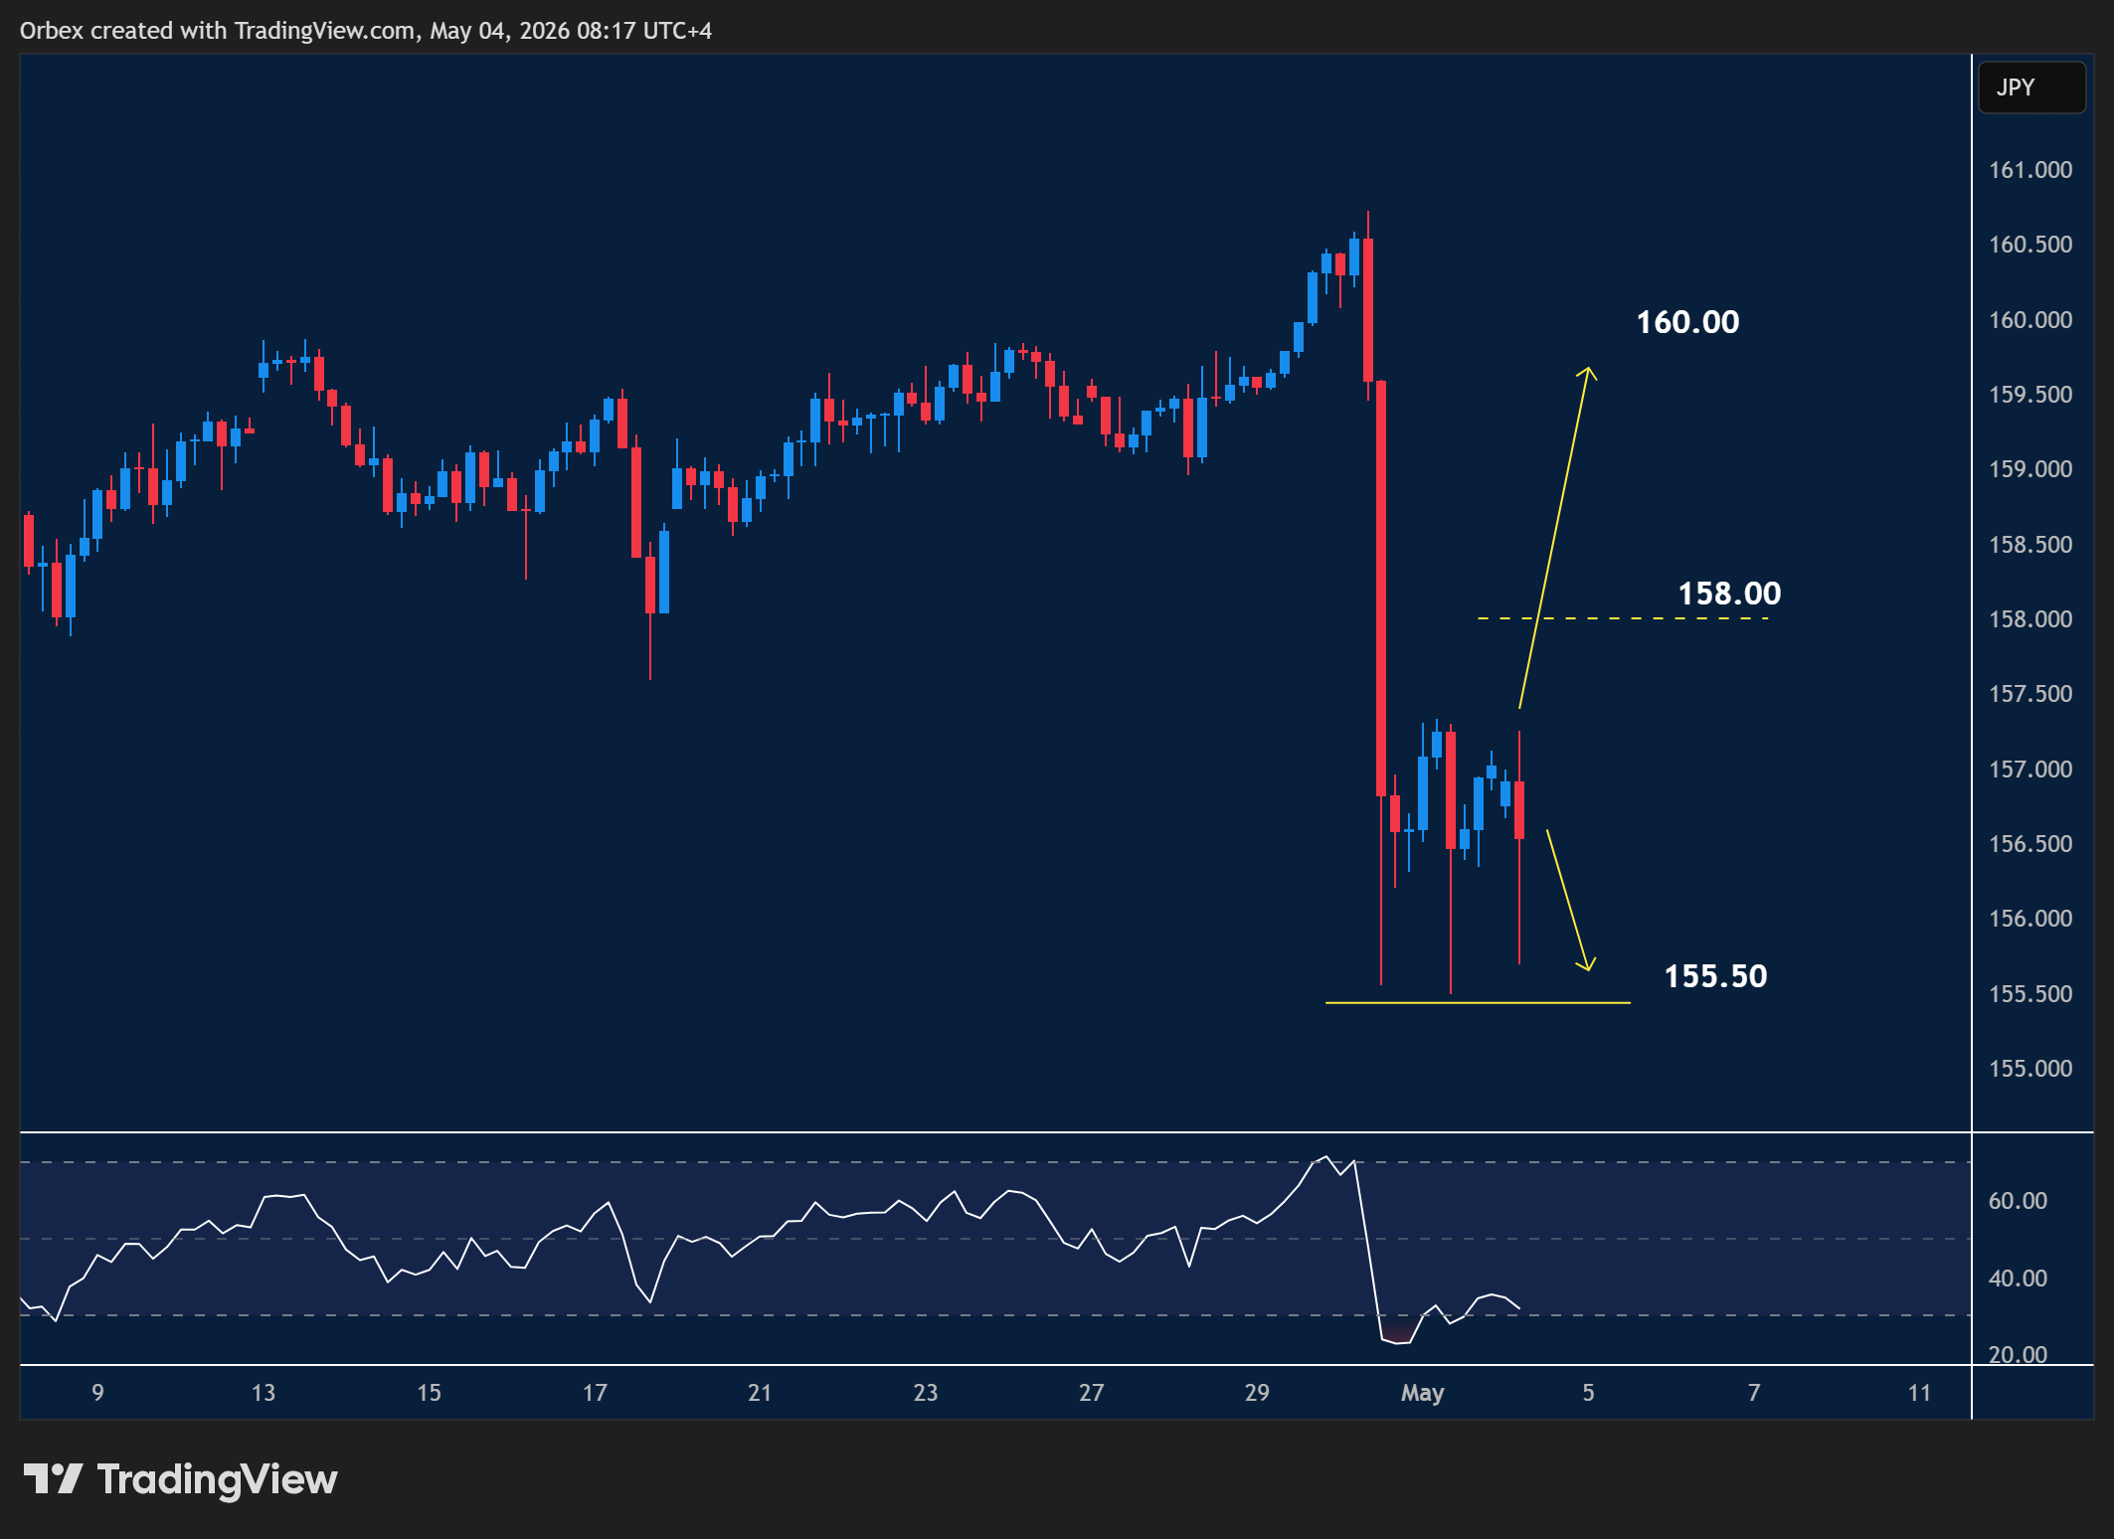Select the 158.000 price axis label
This screenshot has height=1539, width=2114.
click(2030, 619)
